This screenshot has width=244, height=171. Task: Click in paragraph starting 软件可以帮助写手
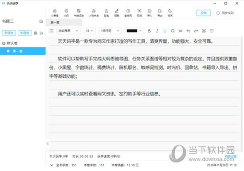(143, 68)
